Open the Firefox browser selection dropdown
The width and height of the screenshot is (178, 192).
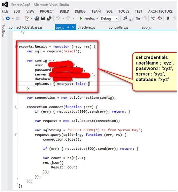pos(97,19)
